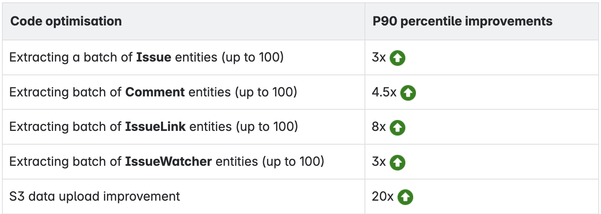Click Extracting batch of Comment entities text
The image size is (601, 214).
[153, 92]
